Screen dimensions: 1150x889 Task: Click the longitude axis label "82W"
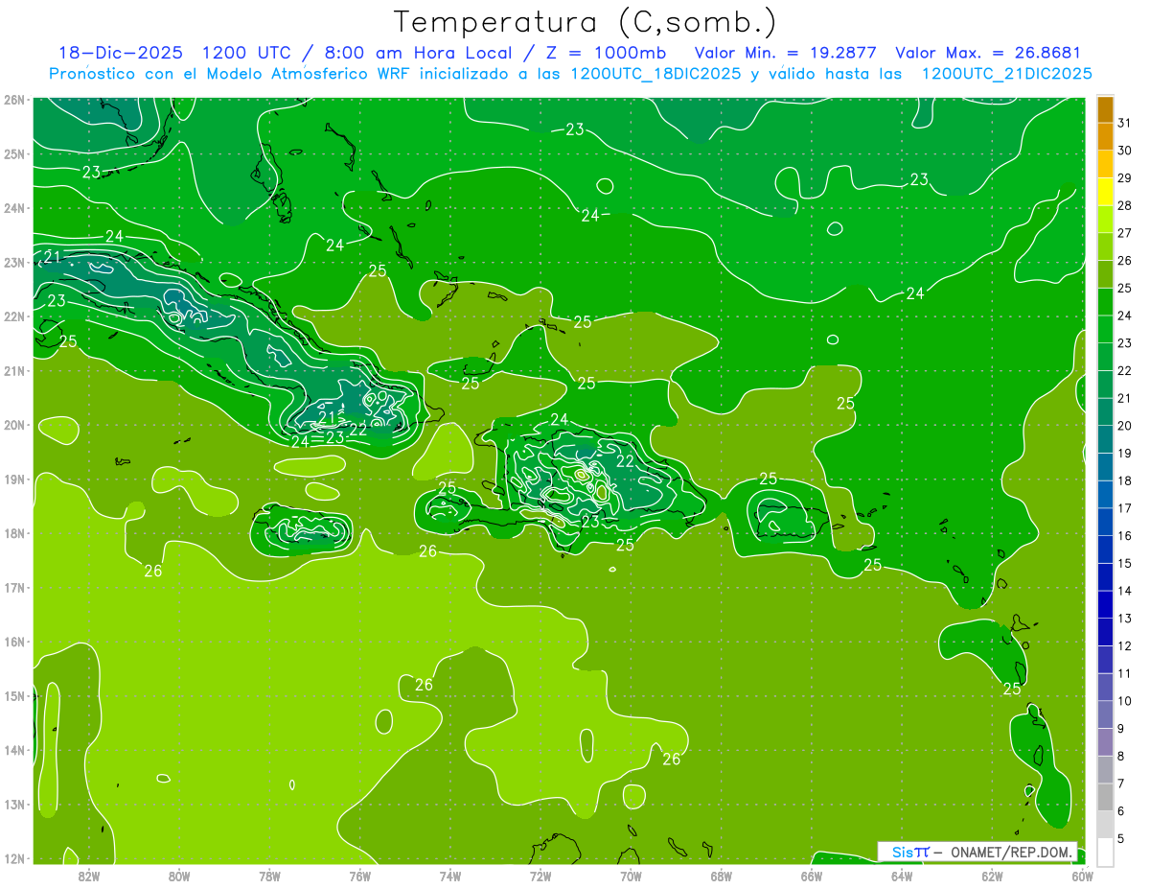pos(89,876)
